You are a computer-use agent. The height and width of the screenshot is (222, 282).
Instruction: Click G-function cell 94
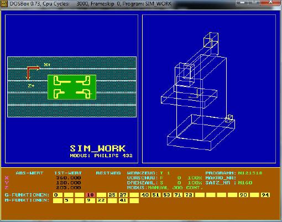tap(265, 195)
